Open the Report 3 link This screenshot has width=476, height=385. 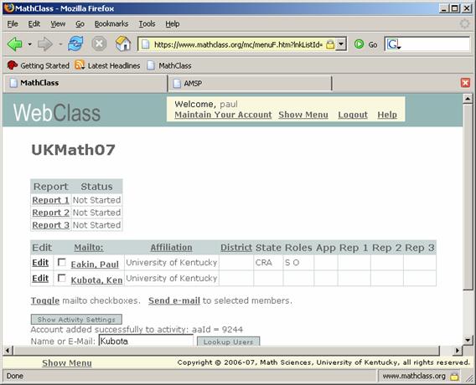click(50, 225)
